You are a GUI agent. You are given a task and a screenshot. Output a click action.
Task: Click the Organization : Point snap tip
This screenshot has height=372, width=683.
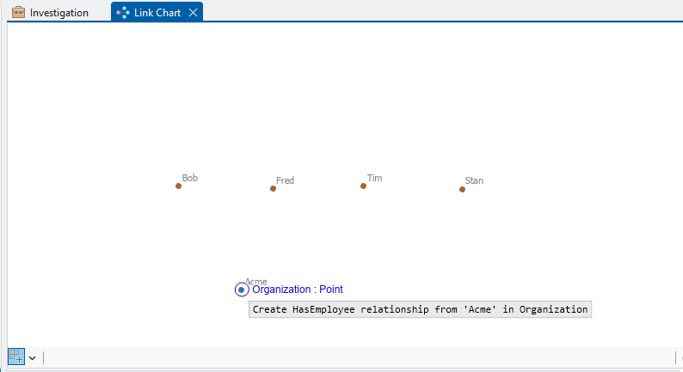[x=298, y=290]
